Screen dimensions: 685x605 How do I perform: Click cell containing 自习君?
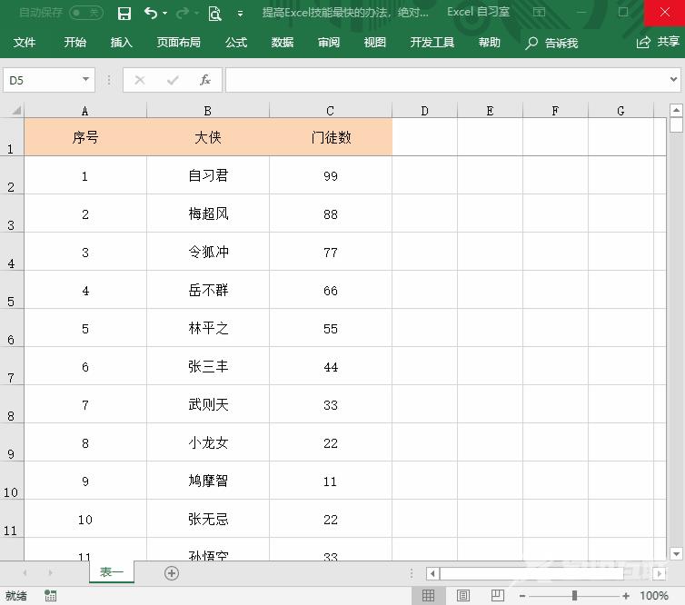pos(208,175)
